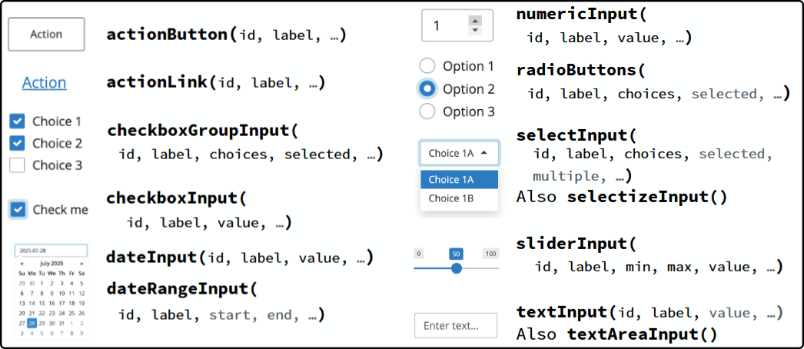Click the Enter text input field
Image resolution: width=804 pixels, height=349 pixels.
tap(456, 326)
